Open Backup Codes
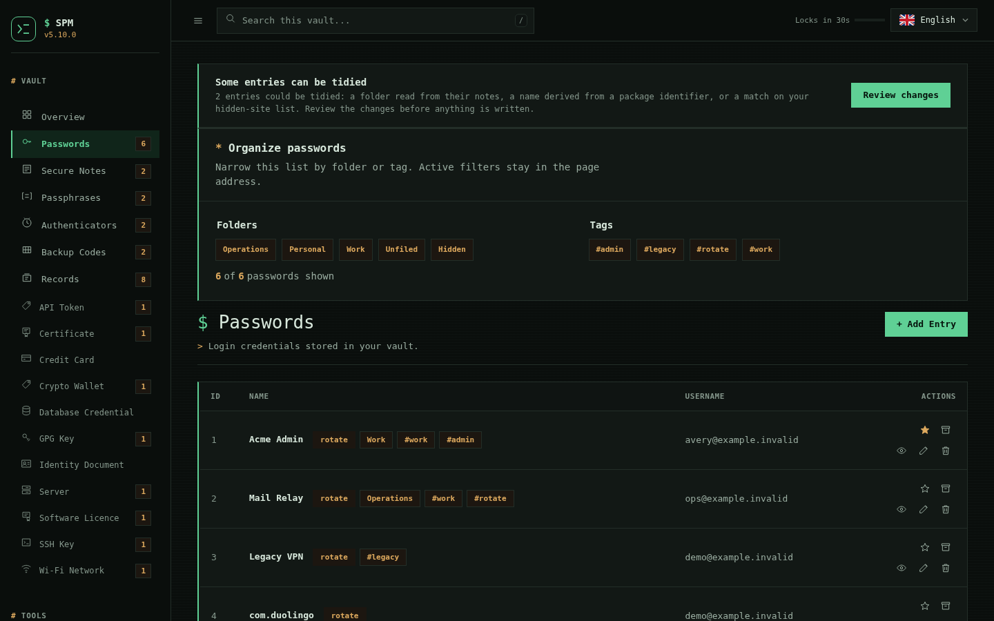994x621 pixels. 86,252
